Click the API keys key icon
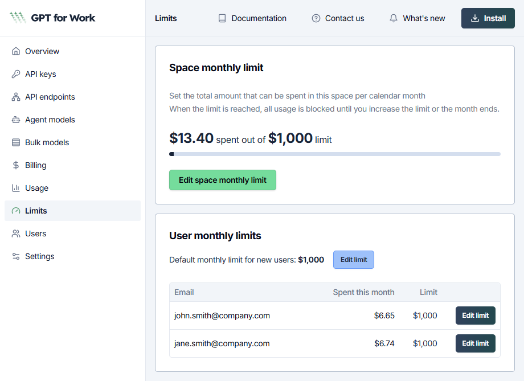Image resolution: width=524 pixels, height=381 pixels. click(15, 74)
